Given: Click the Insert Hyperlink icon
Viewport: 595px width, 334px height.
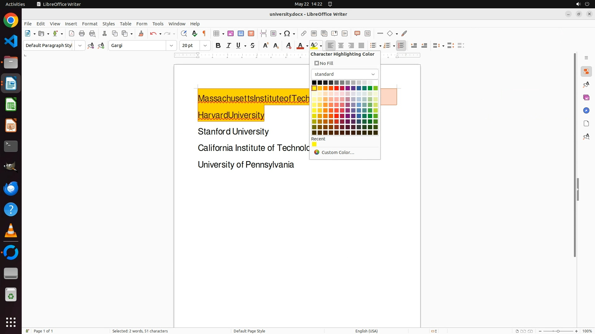Looking at the screenshot, I should [x=304, y=33].
